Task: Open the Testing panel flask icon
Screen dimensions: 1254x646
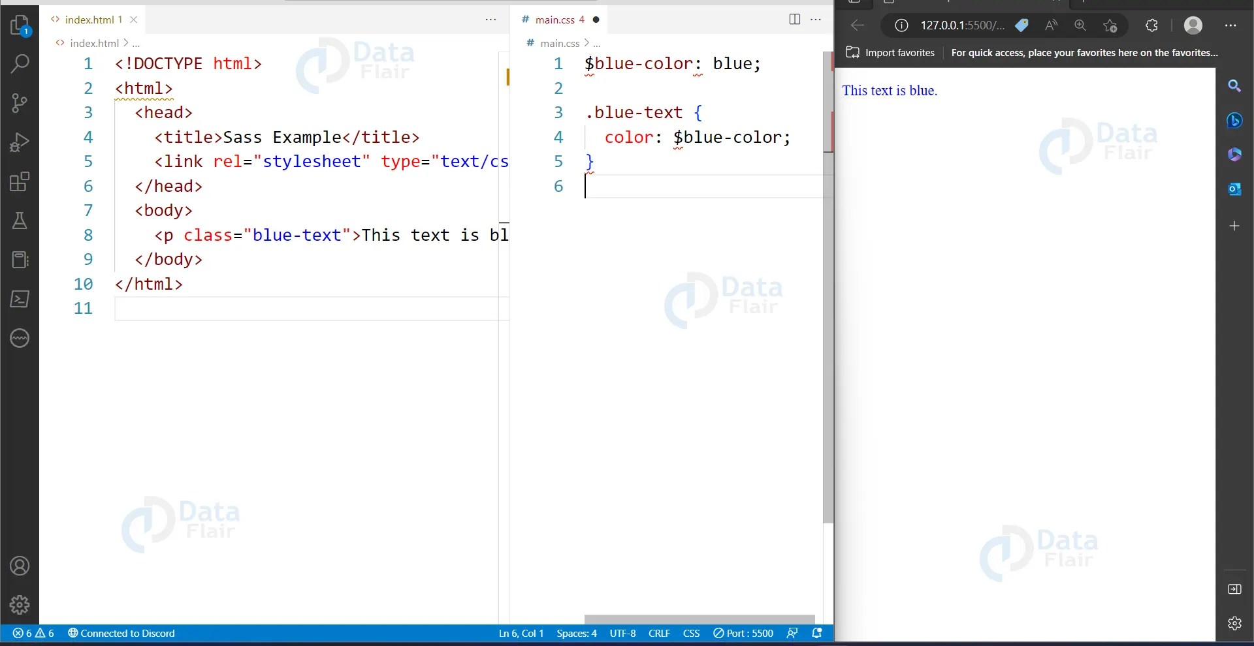Action: [20, 221]
